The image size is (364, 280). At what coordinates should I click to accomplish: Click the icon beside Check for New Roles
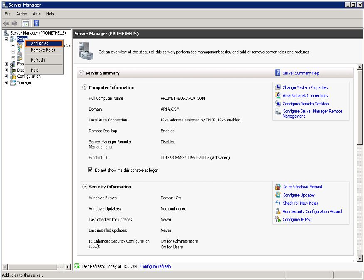tap(278, 203)
